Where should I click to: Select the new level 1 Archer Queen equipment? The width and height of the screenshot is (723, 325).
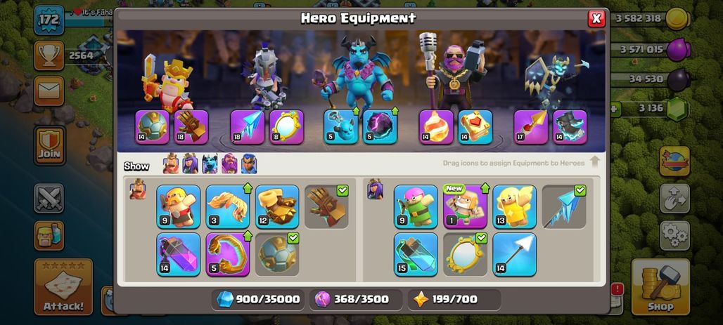465,206
